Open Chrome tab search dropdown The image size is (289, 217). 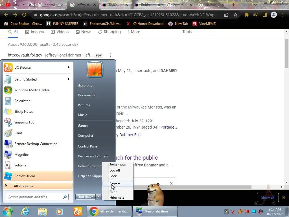pos(255,5)
